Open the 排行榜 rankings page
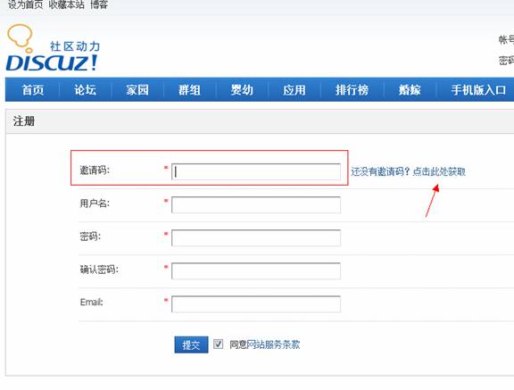 [352, 90]
